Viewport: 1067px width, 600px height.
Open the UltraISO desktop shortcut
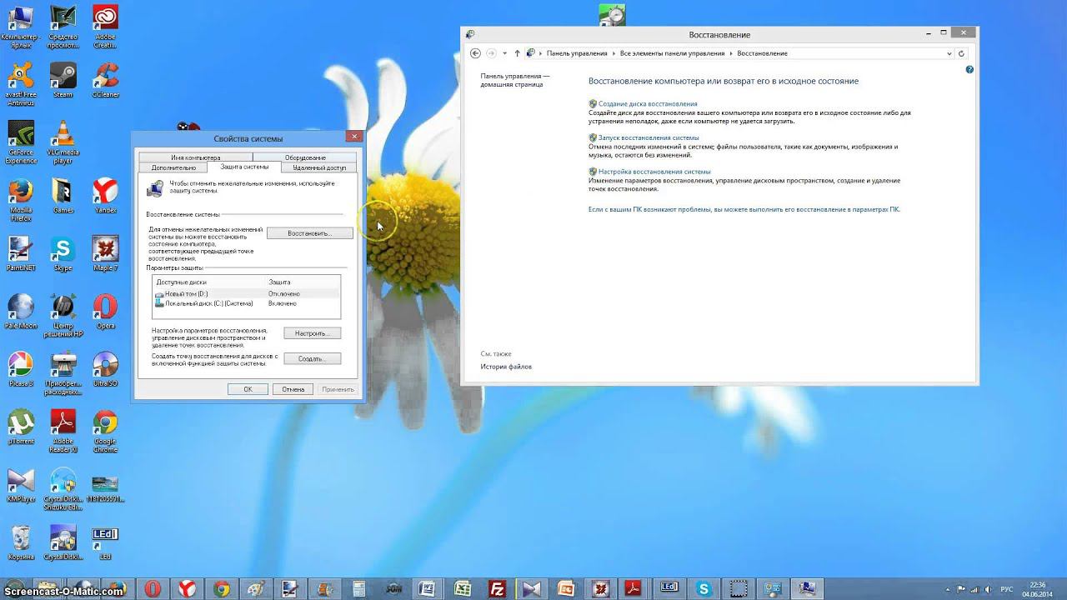105,369
